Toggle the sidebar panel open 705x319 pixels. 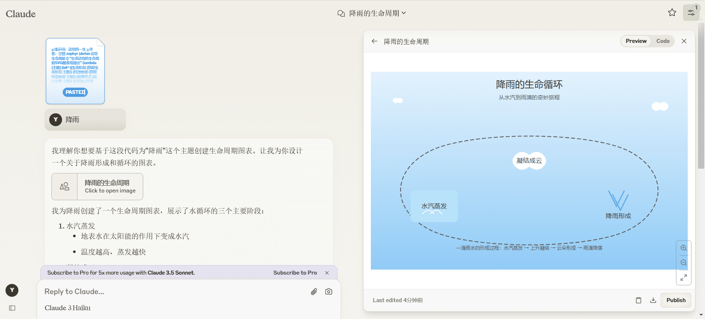pyautogui.click(x=12, y=308)
